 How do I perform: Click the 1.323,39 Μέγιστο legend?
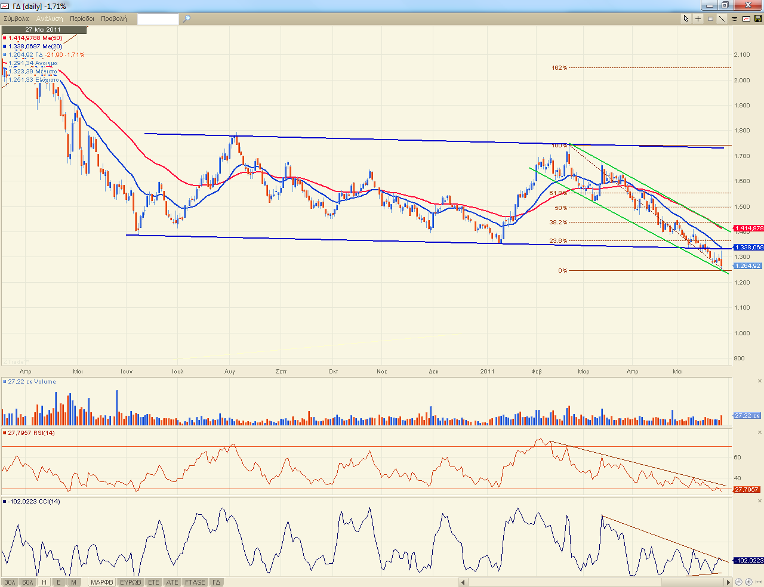(x=32, y=72)
